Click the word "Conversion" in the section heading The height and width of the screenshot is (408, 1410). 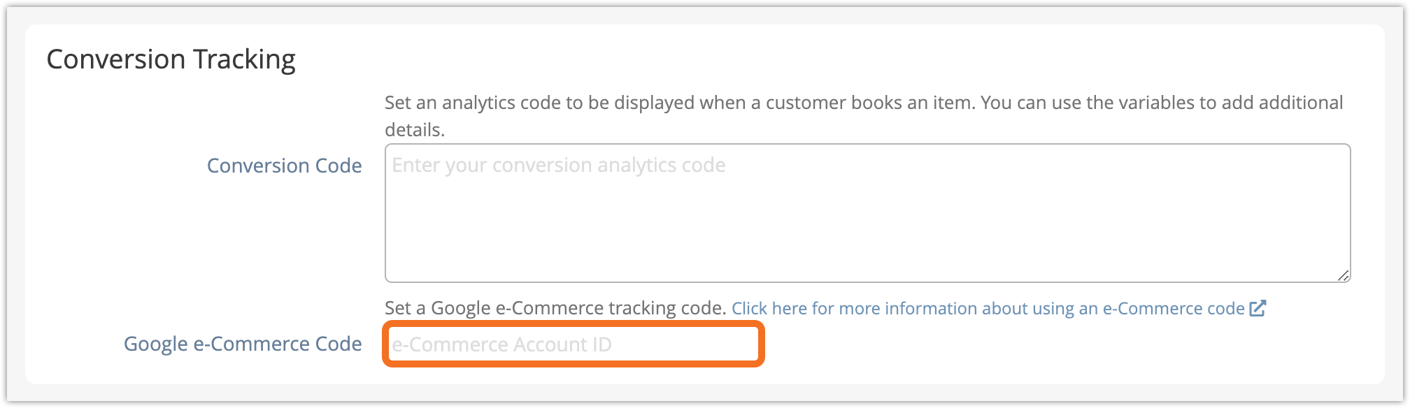[116, 59]
